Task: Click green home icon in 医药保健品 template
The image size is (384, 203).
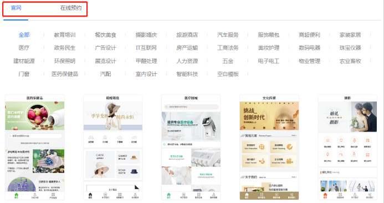Action: (17, 196)
